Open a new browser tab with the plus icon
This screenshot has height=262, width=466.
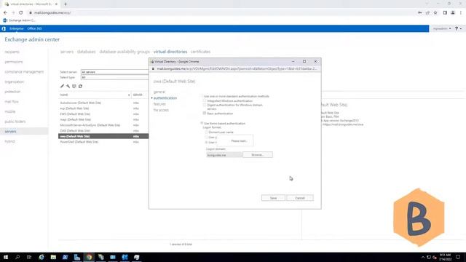point(66,4)
